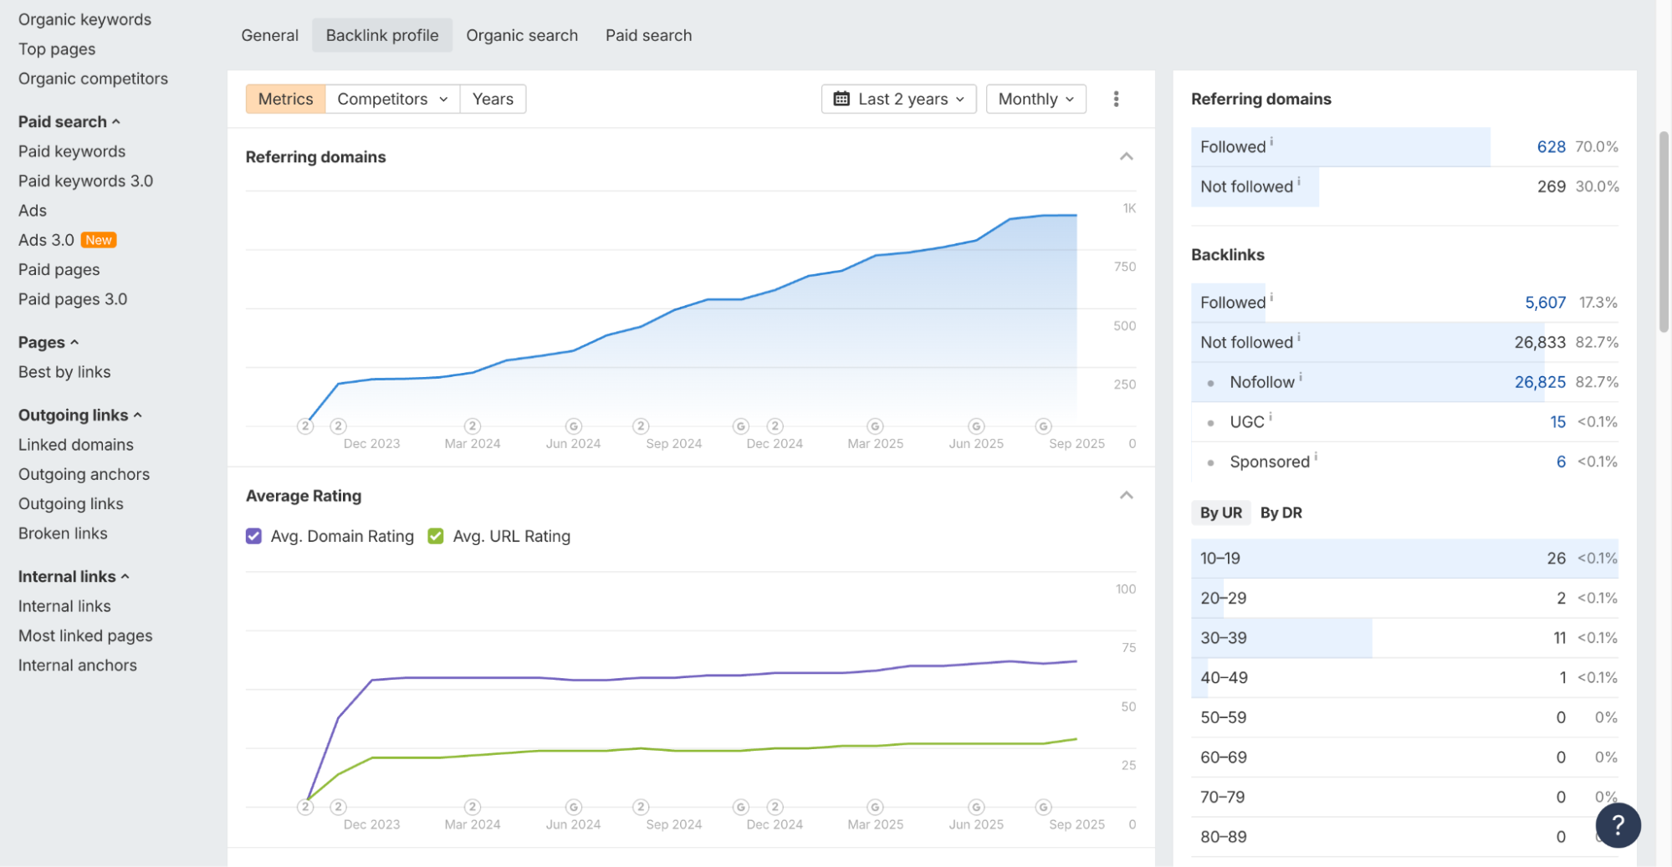Switch to the By DR view
Screen dimensions: 1672x867
tap(1281, 513)
